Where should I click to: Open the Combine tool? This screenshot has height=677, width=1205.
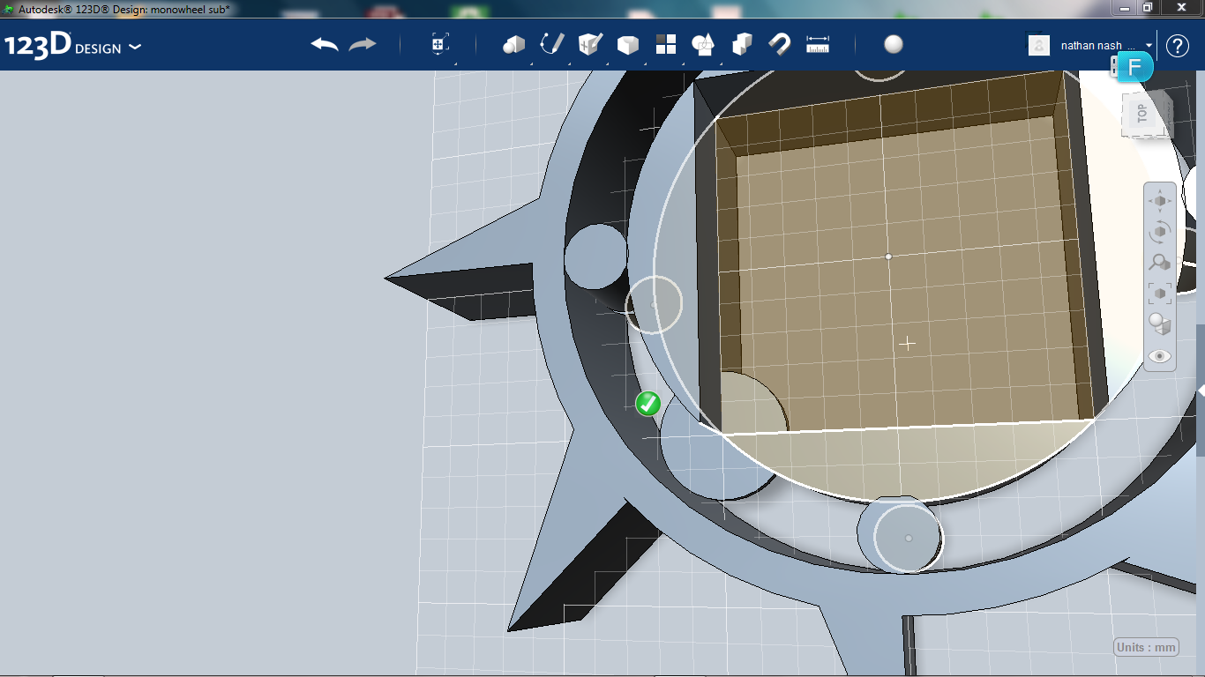742,44
